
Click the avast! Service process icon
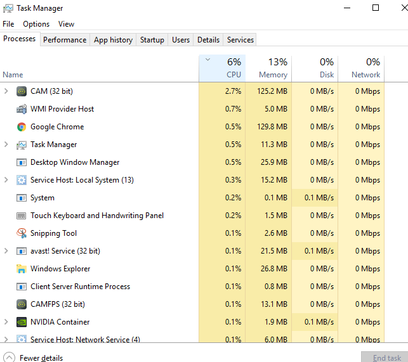coord(22,251)
